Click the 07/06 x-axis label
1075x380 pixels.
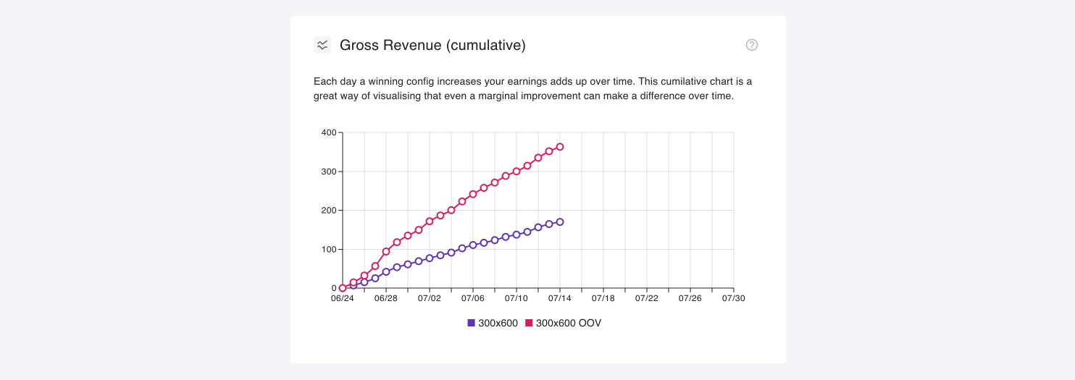[473, 297]
